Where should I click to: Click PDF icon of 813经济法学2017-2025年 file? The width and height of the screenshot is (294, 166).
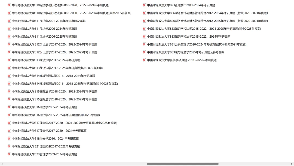[9, 68]
